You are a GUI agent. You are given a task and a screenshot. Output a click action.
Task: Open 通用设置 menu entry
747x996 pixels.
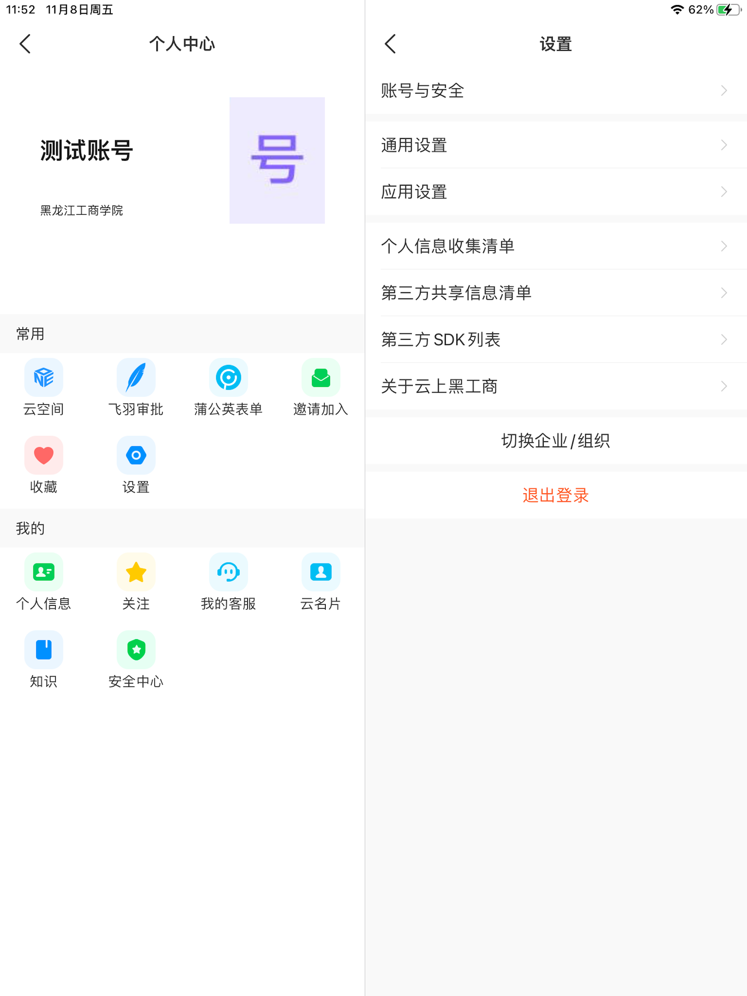tap(556, 145)
